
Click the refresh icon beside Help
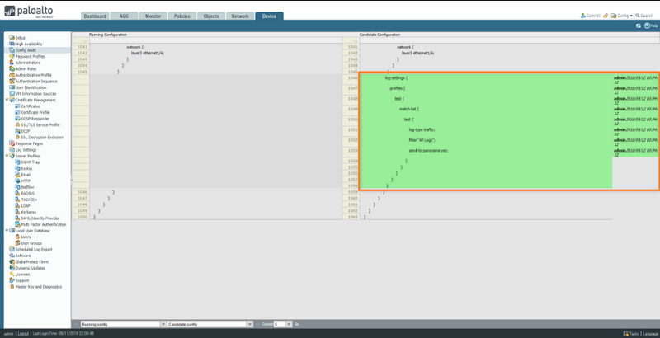pos(638,26)
